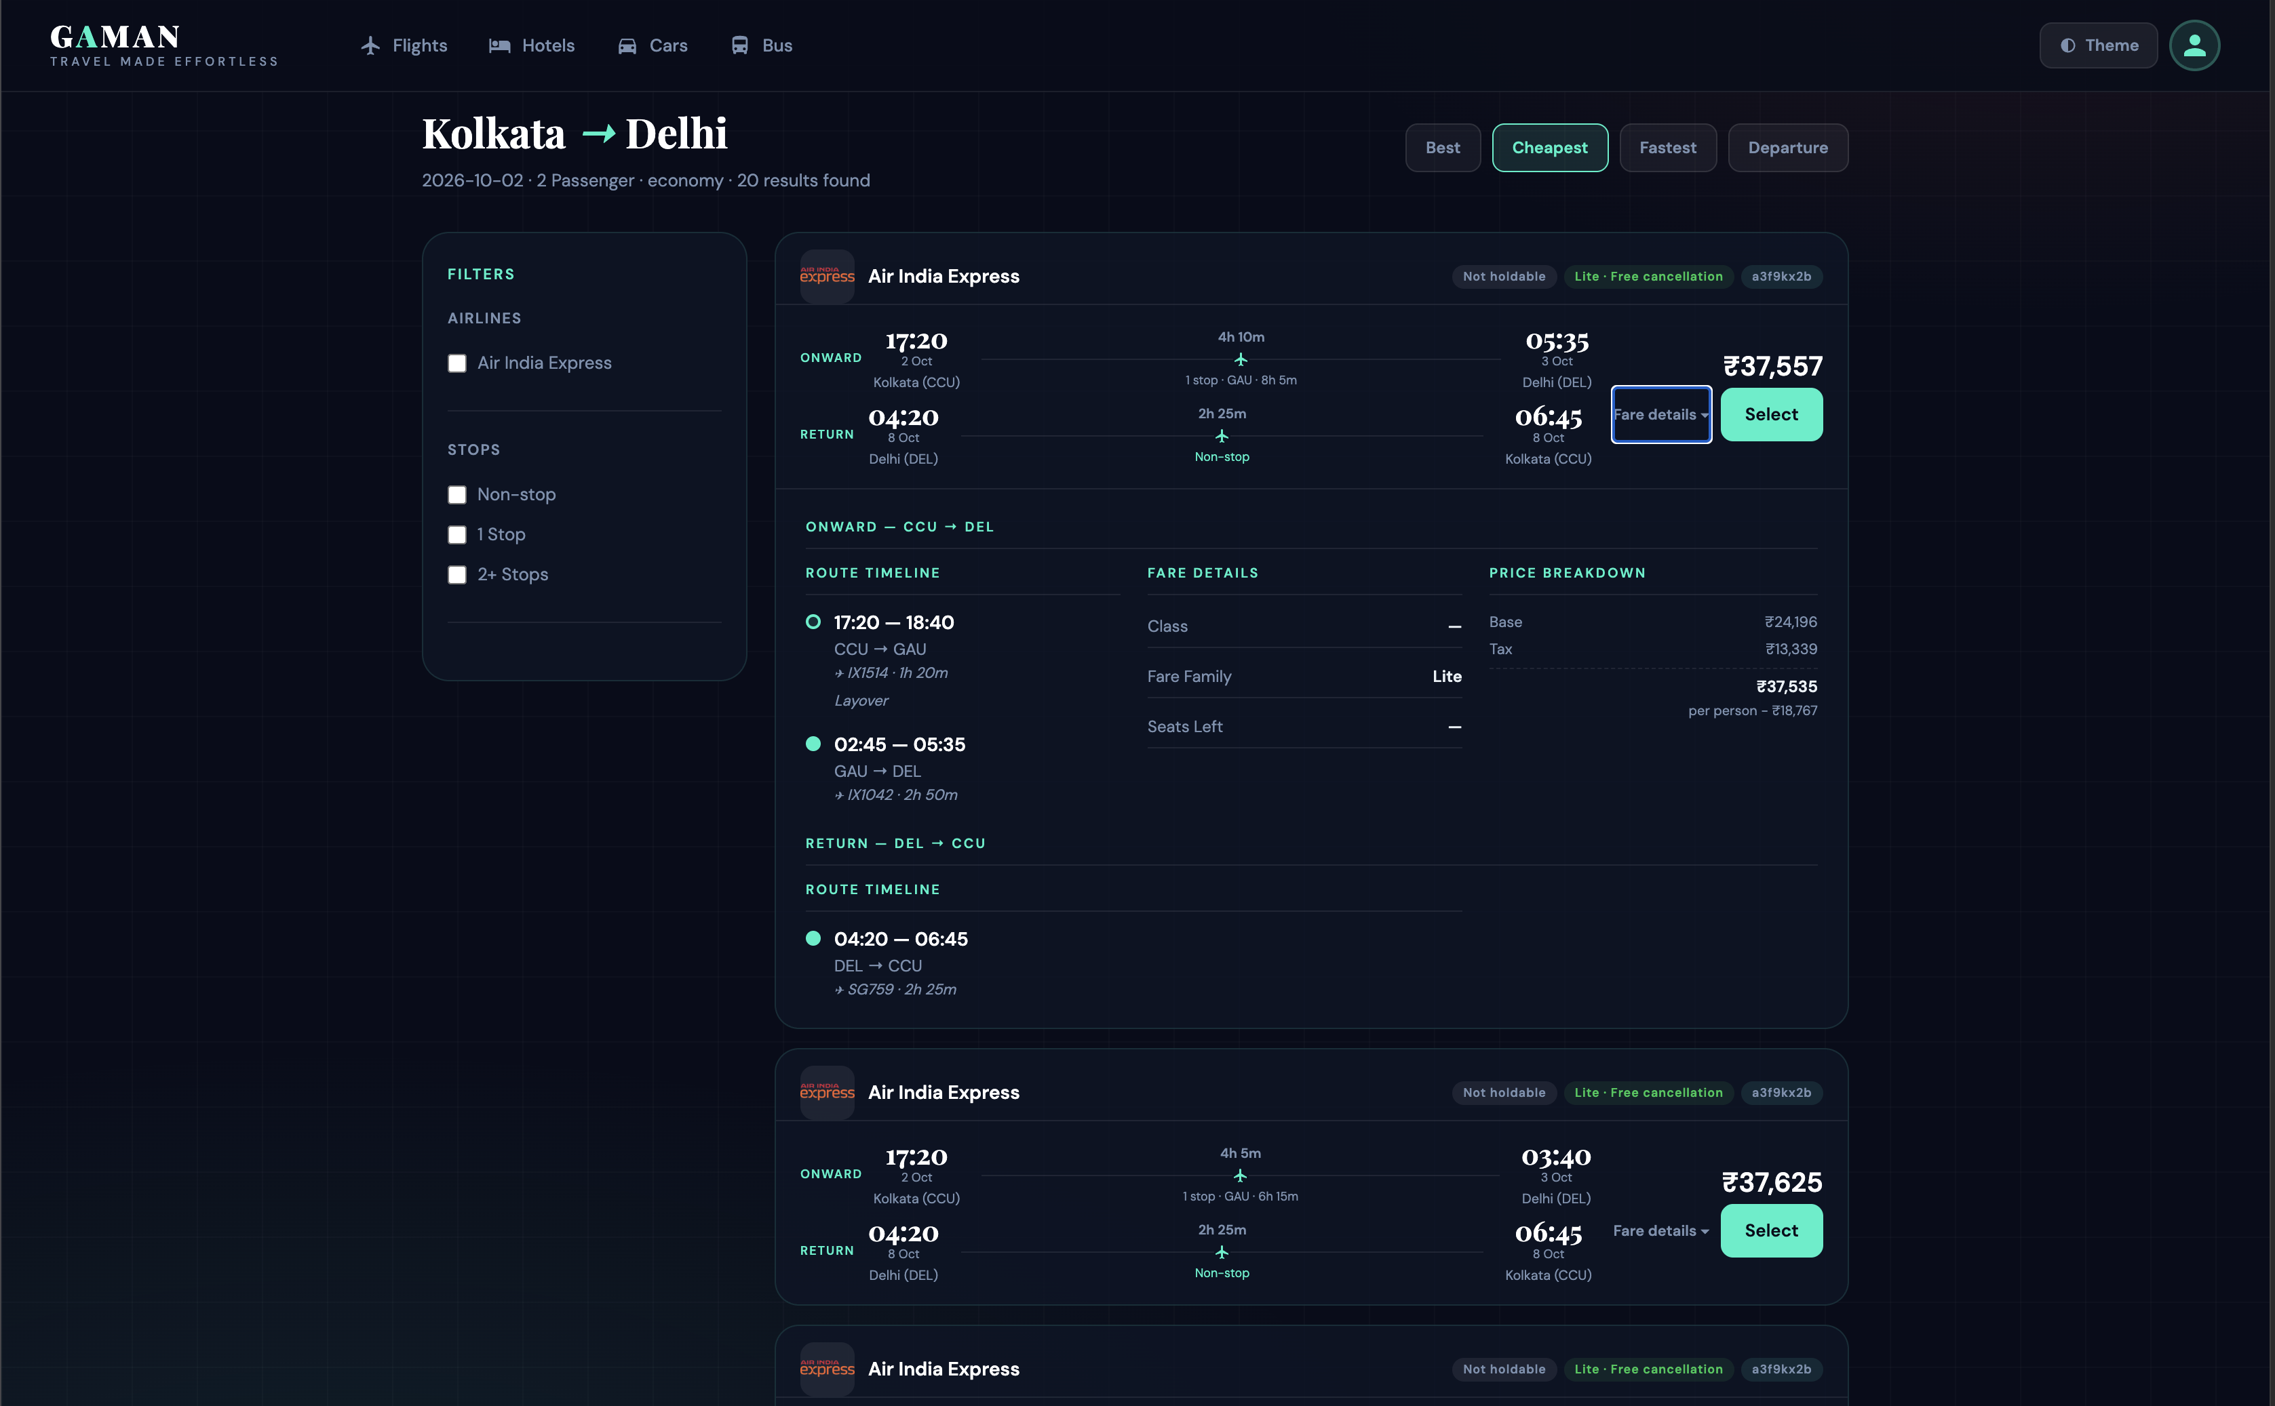Click the ₹37,535 total amount
Image resolution: width=2275 pixels, height=1406 pixels.
(1785, 686)
